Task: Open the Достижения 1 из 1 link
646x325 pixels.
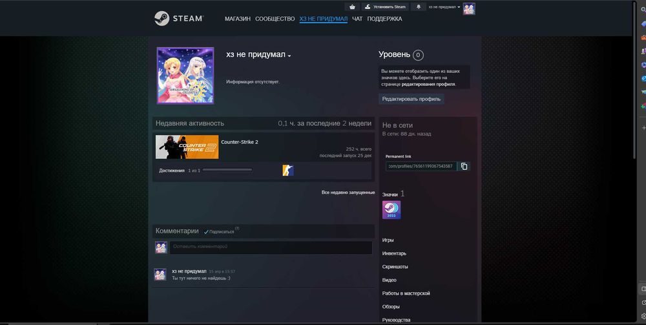Action: (x=180, y=171)
